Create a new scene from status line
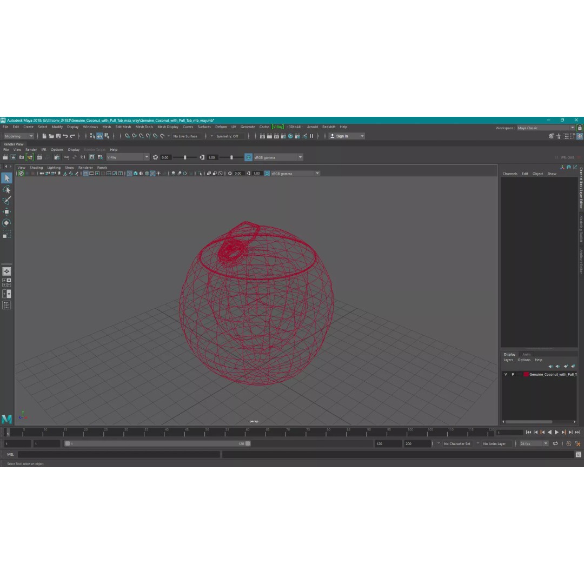Viewport: 584px width, 584px height. 44,136
